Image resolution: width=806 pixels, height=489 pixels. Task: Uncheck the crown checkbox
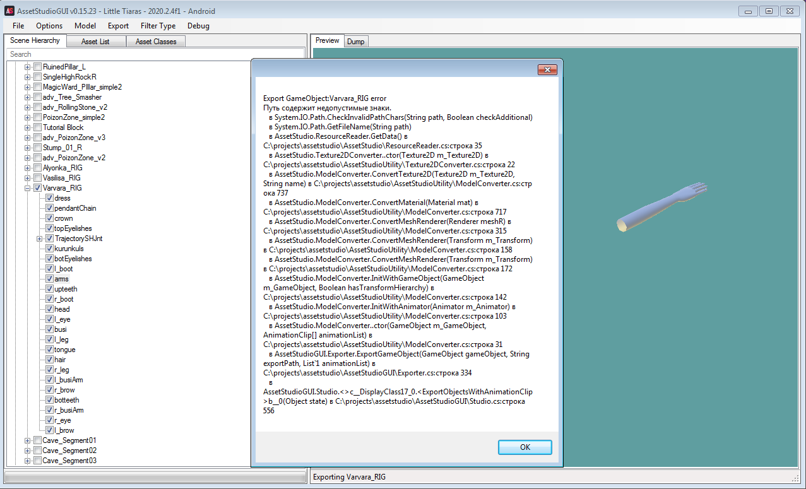pos(49,218)
